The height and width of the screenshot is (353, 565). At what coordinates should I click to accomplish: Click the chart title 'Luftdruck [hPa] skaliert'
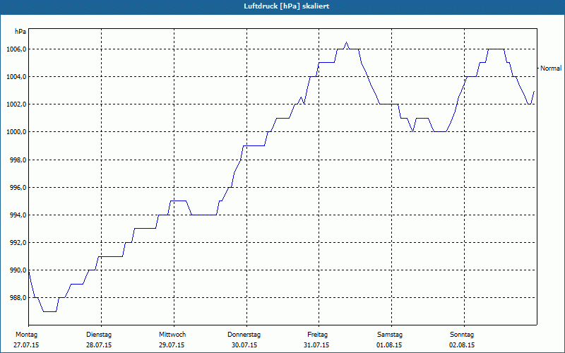(x=287, y=6)
